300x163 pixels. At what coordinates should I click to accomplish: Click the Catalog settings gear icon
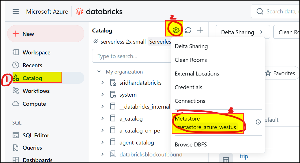(x=176, y=30)
